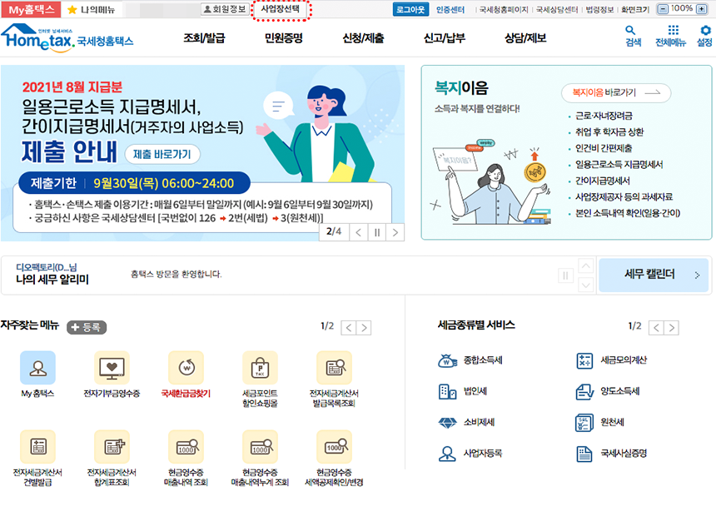Click 로그아웃 button
716x511 pixels.
(410, 9)
